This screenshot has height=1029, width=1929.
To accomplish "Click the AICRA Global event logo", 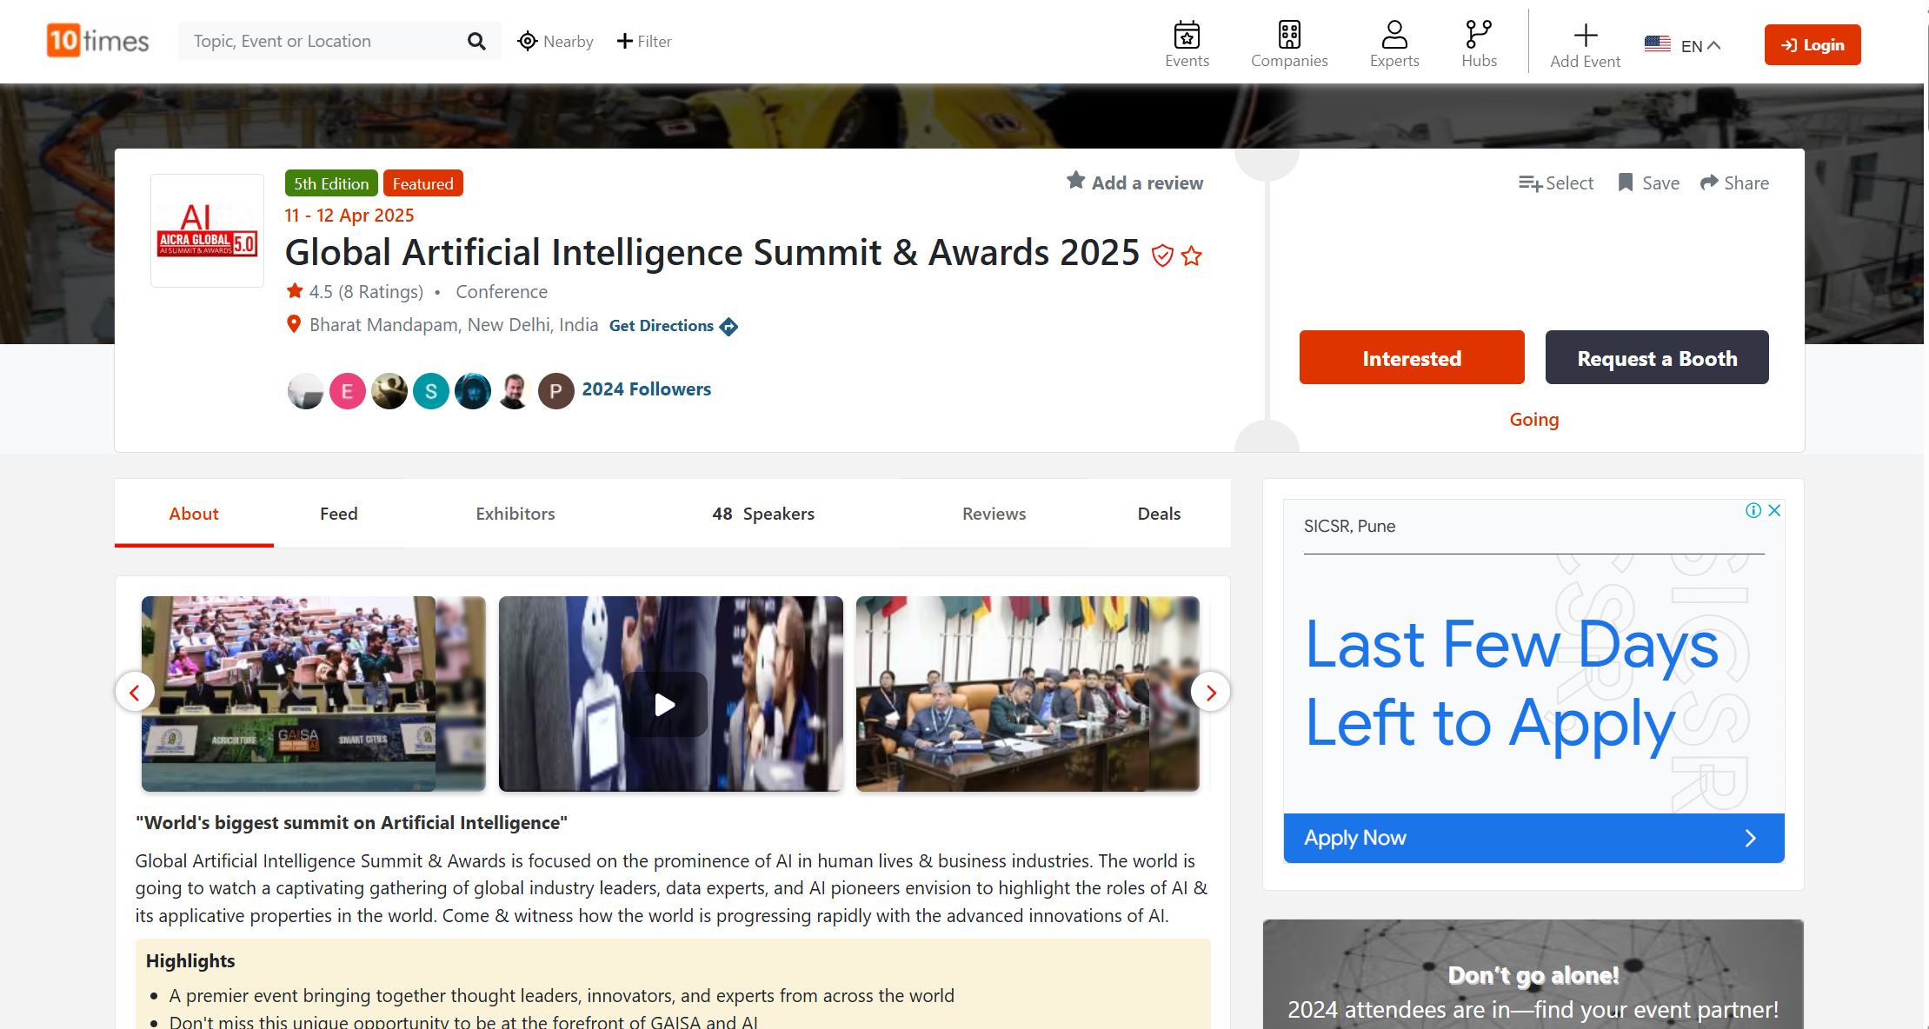I will [207, 230].
